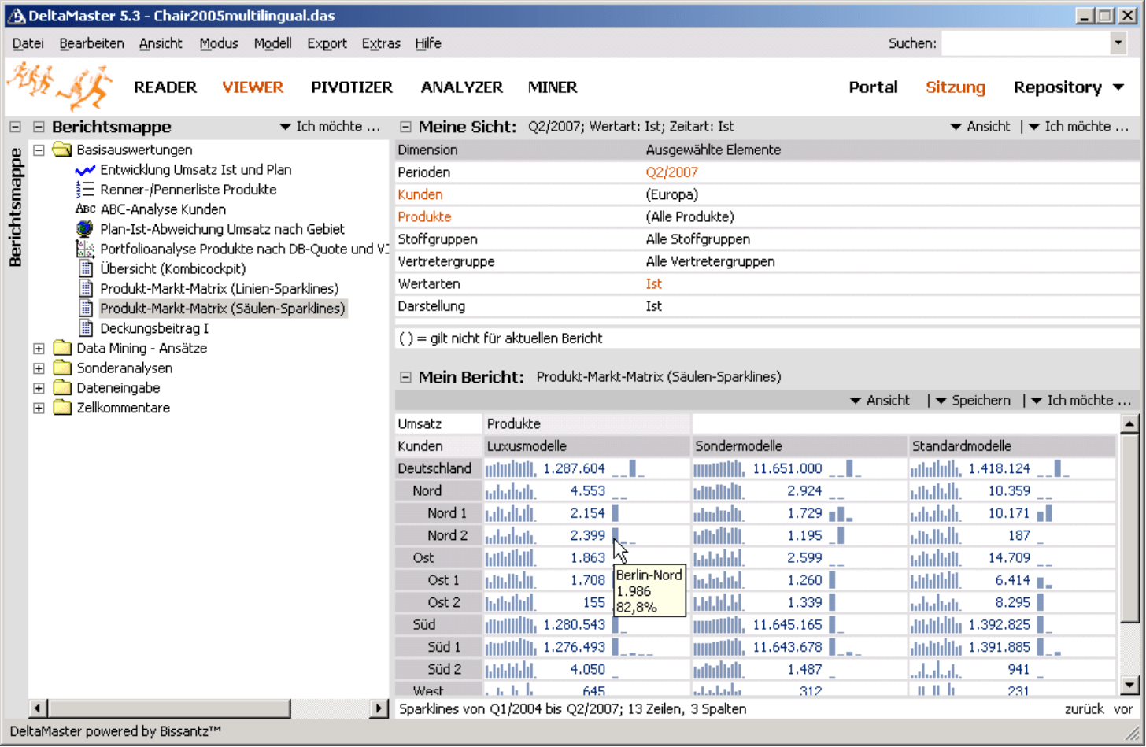1146x747 pixels.
Task: Click the Kunden dimension link
Action: pos(420,194)
